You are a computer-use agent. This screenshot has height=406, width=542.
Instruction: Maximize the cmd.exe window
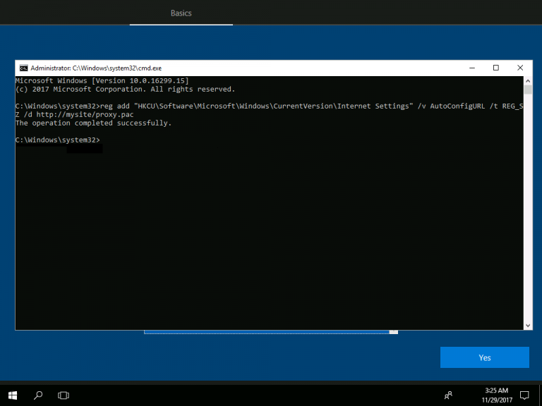pos(495,68)
